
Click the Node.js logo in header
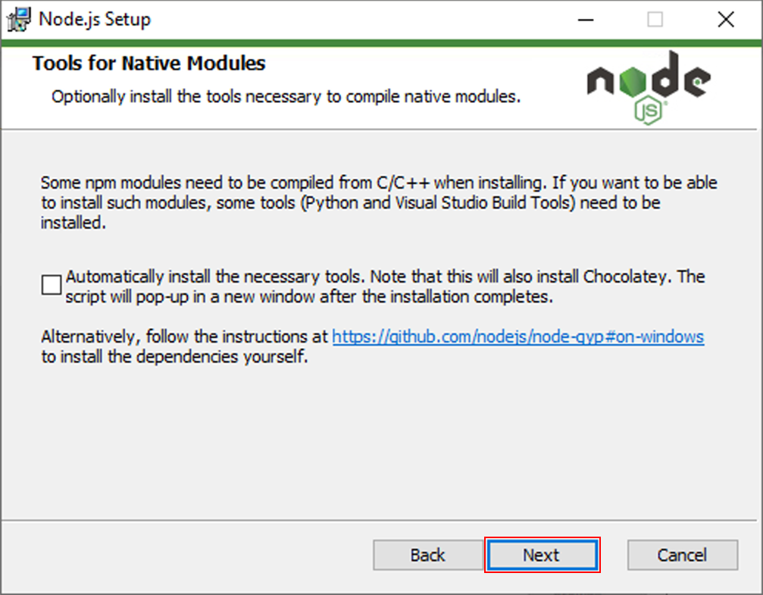(x=648, y=82)
